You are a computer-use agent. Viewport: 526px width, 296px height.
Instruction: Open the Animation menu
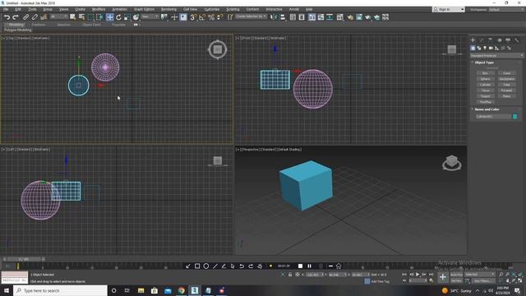tap(119, 9)
